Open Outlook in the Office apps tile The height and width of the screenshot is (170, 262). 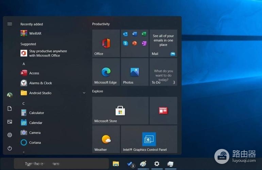[x=125, y=34]
